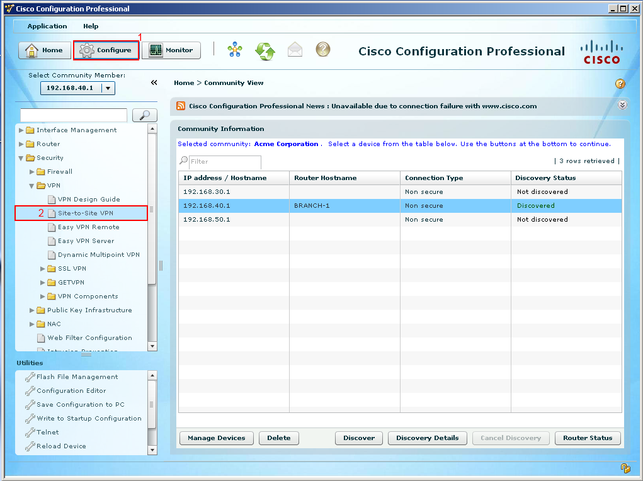Click the envelope feedback icon in toolbar
643x481 pixels.
(x=295, y=50)
